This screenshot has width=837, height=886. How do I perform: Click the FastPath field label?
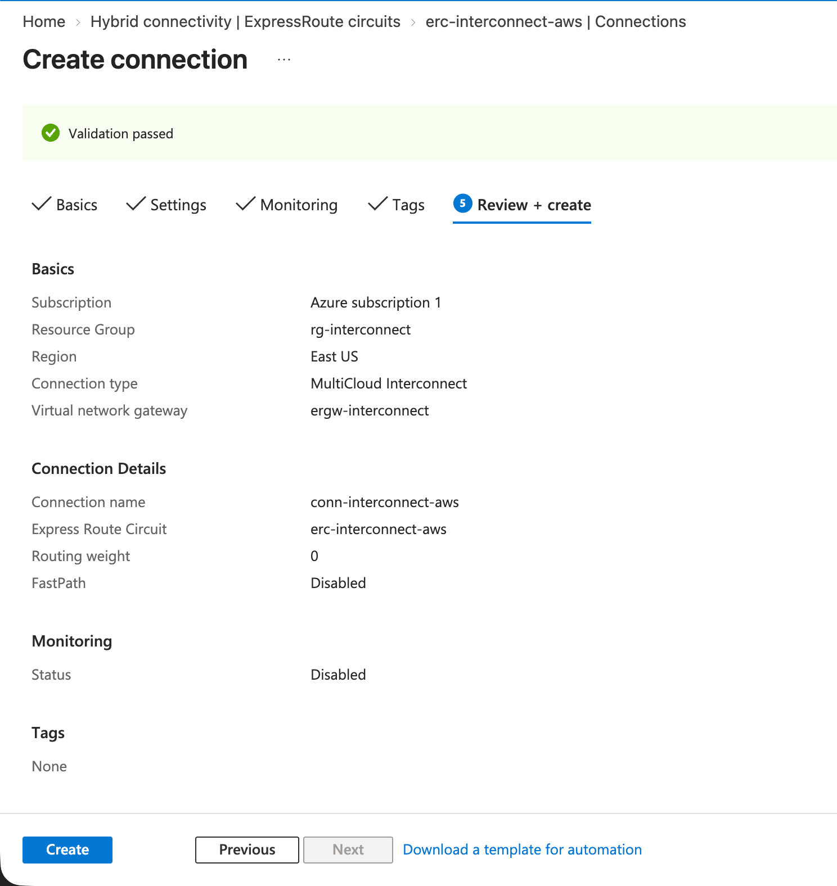(58, 583)
